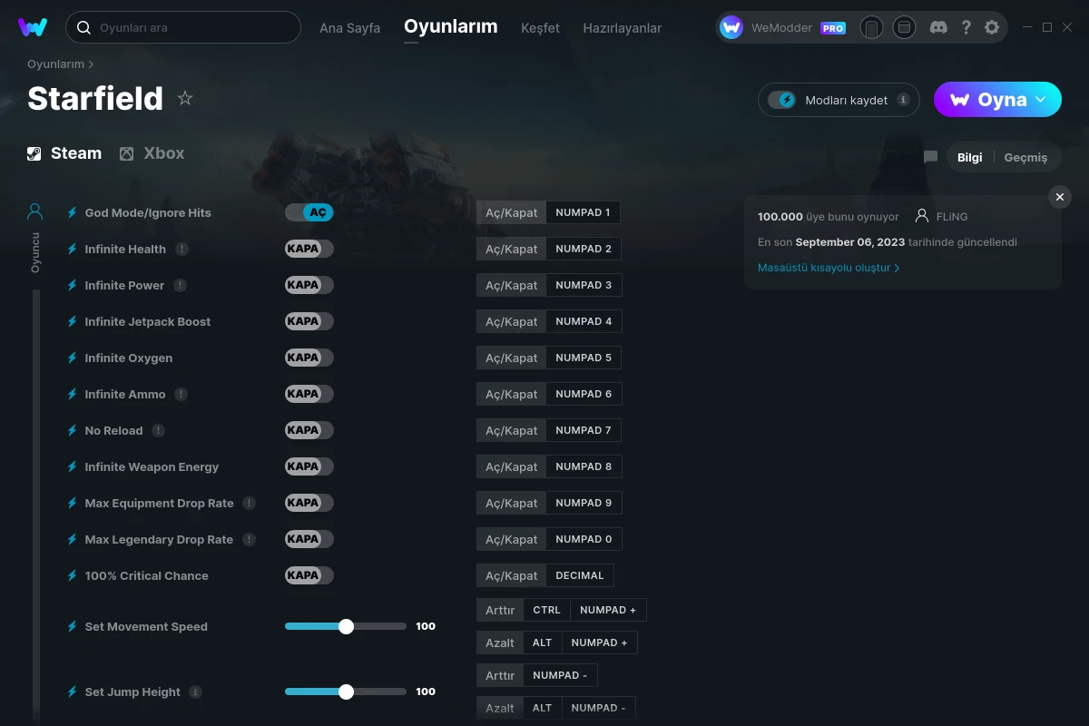Expand the Oyna button dropdown arrow
The image size is (1089, 726).
[x=1041, y=100]
